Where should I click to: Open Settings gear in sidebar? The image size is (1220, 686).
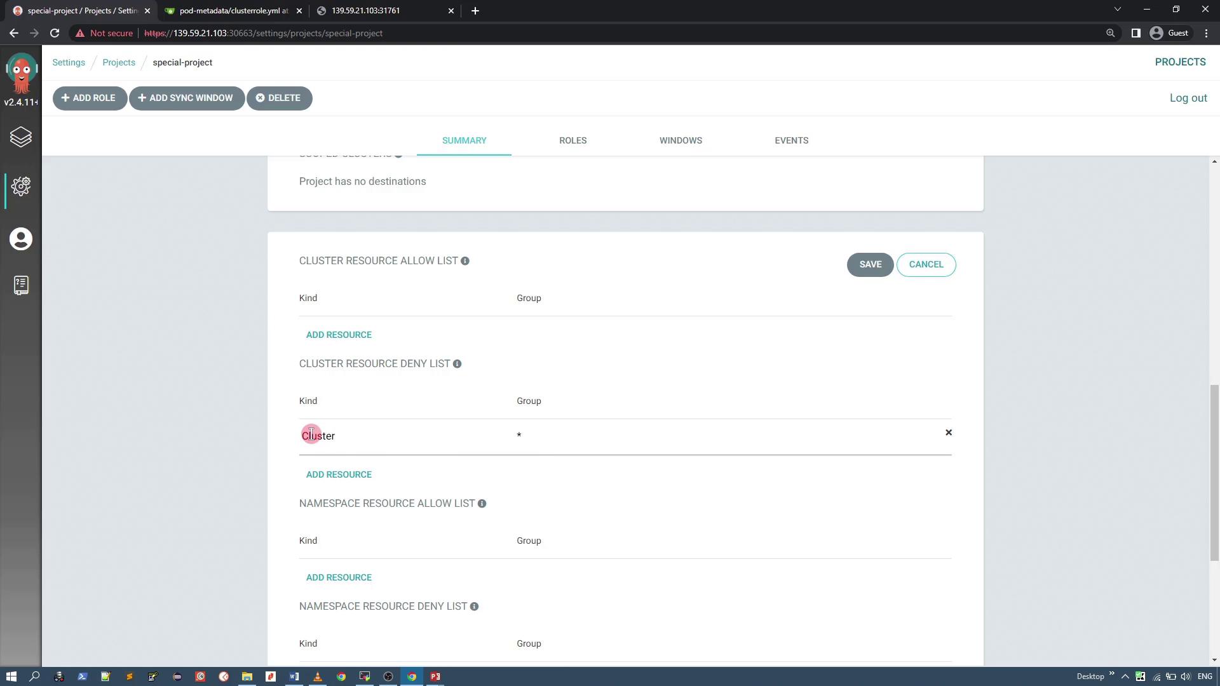pos(21,186)
